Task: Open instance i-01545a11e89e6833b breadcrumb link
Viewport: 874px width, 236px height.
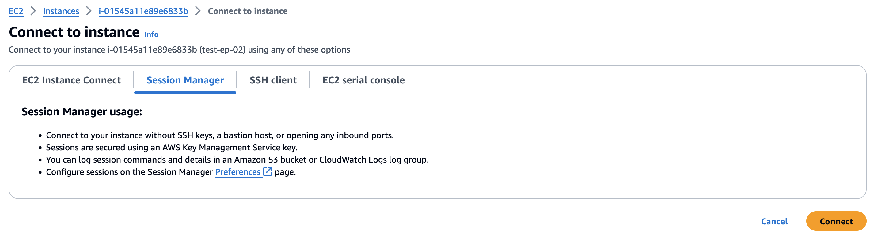Action: click(x=143, y=11)
